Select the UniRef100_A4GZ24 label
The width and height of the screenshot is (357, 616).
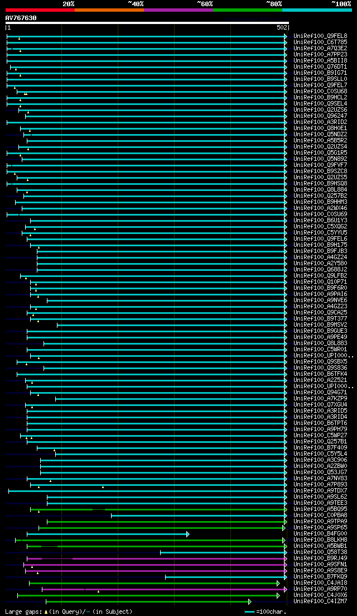point(320,257)
